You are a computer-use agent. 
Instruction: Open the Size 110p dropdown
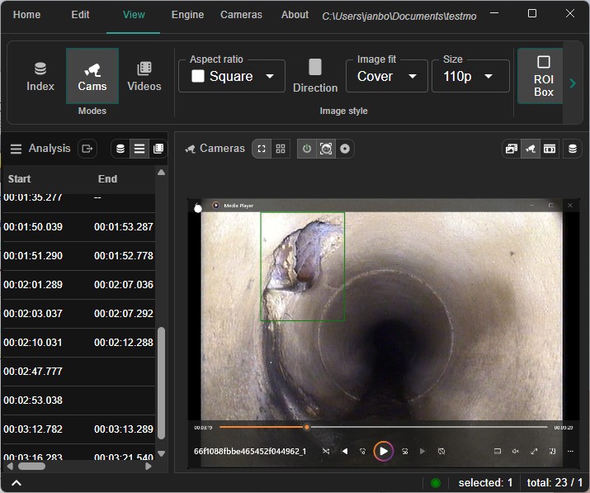point(468,76)
